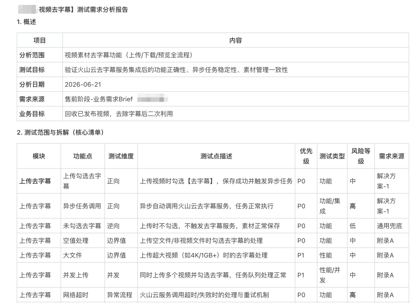417x303 pixels.
Task: Click the 风险等级 column header
Action: pyautogui.click(x=361, y=156)
